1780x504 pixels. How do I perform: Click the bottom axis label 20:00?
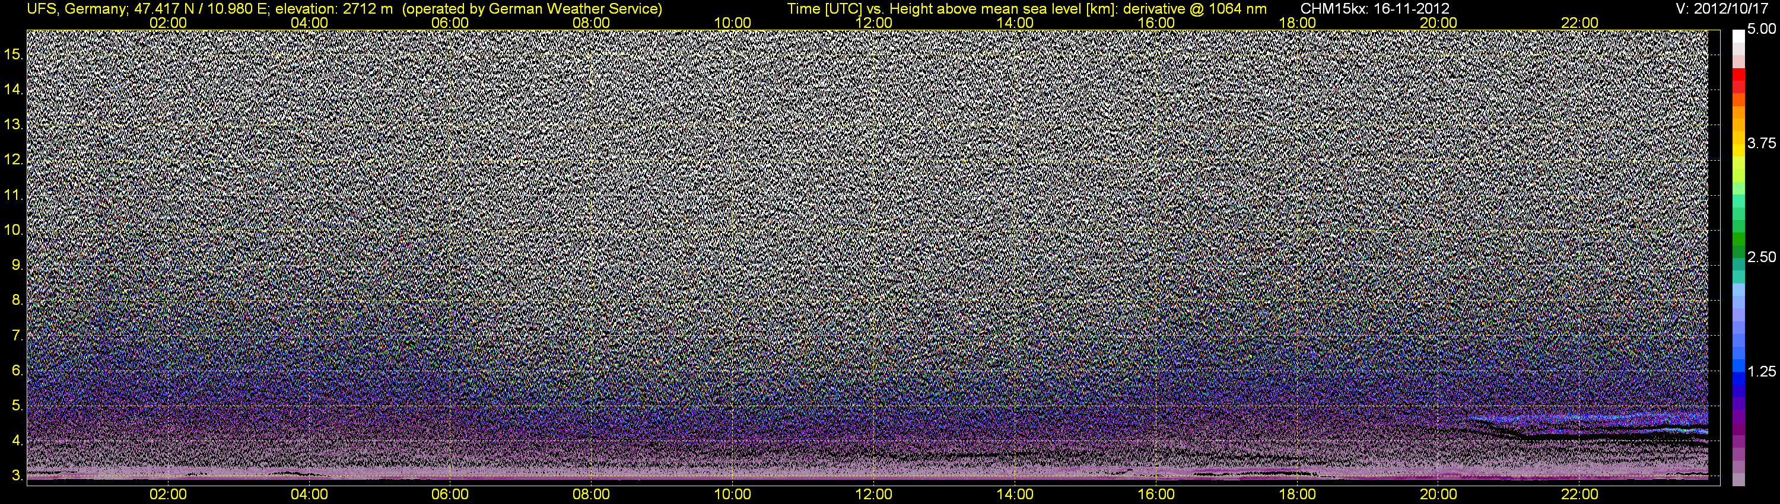pyautogui.click(x=1439, y=495)
